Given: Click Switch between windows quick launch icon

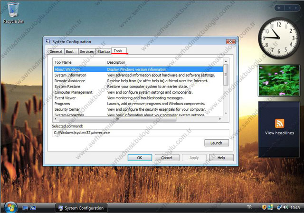Looking at the screenshot, I should (x=33, y=208).
